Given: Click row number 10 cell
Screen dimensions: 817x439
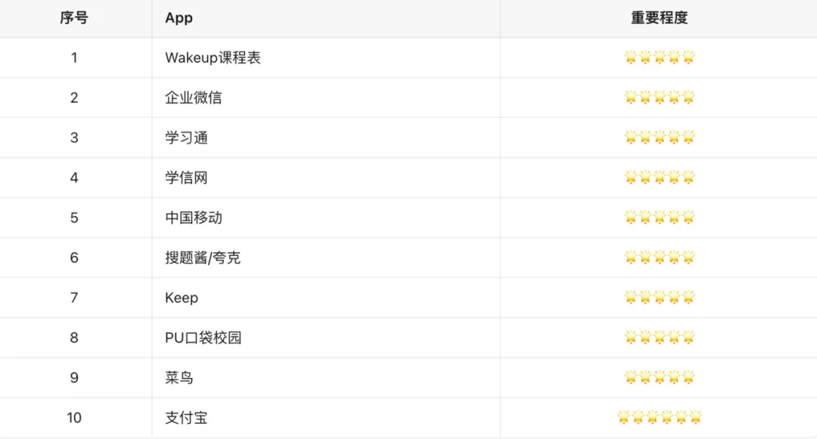Looking at the screenshot, I should [74, 418].
